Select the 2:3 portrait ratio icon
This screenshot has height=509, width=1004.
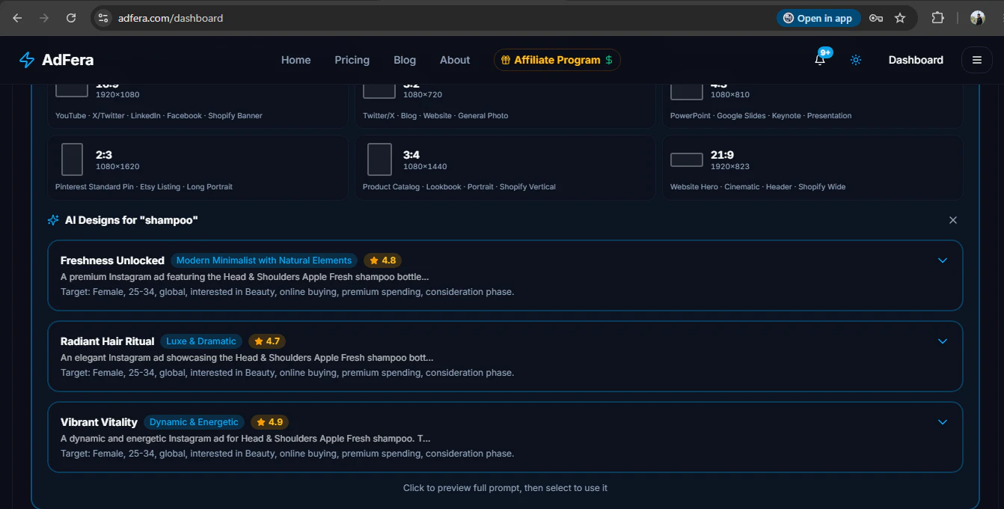(x=72, y=159)
